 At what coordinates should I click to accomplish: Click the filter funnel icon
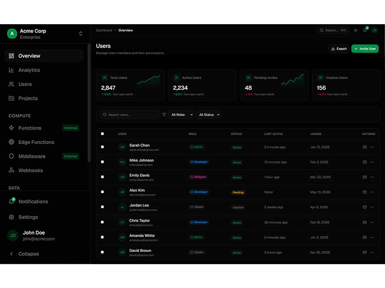[x=164, y=114]
